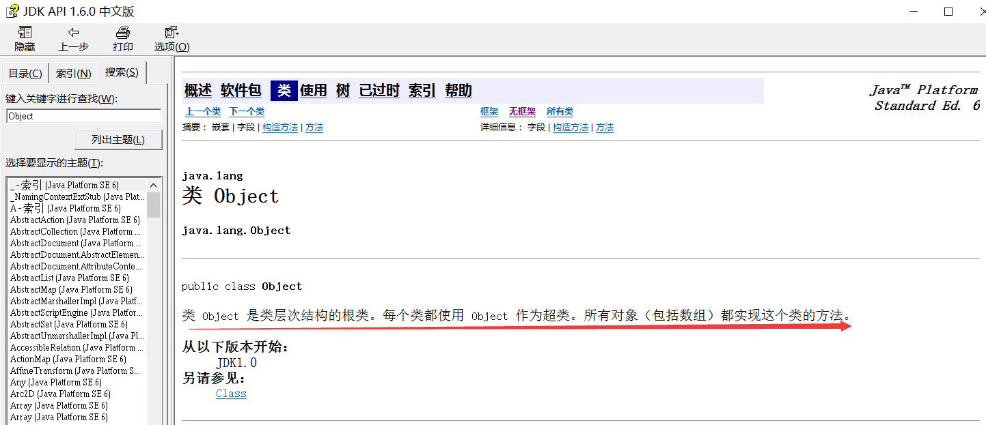
Task: Select AbstractScriptEngine topic
Action: (77, 312)
